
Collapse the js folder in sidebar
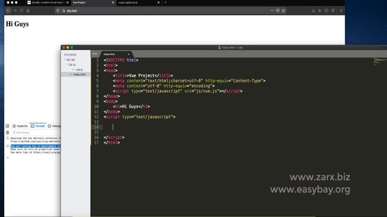point(67,64)
